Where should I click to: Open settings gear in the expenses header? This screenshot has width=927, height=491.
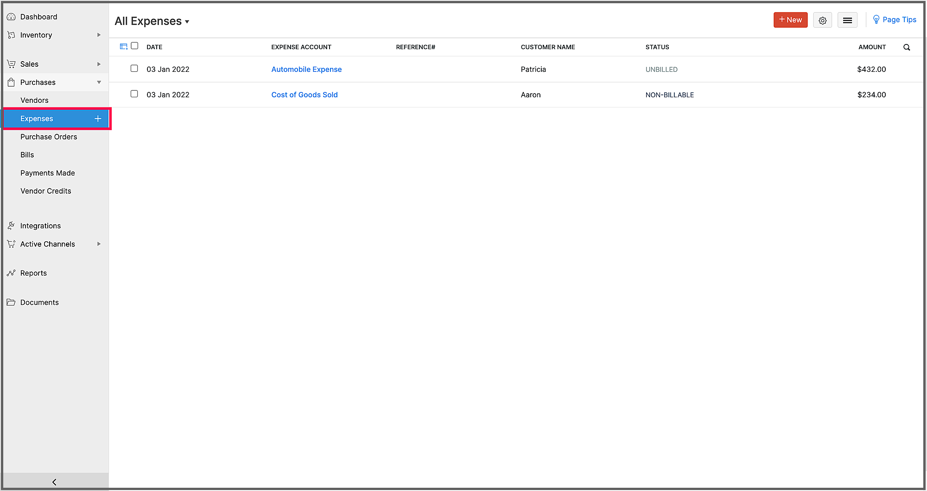pyautogui.click(x=822, y=20)
